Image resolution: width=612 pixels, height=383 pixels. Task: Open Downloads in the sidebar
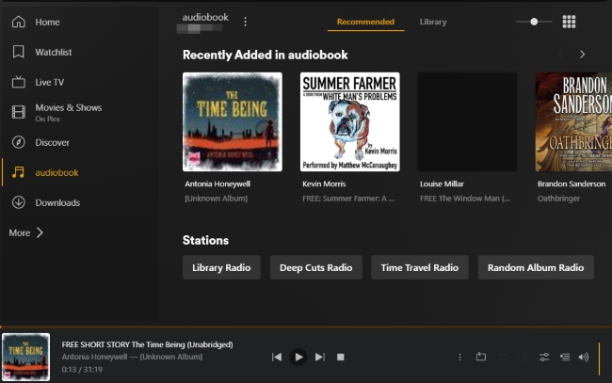[x=57, y=202]
